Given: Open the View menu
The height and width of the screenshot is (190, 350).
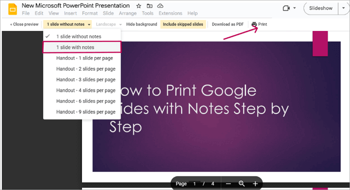Looking at the screenshot, I should click(x=54, y=13).
